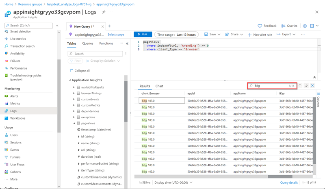
Task: Open Group by: Solution dropdown
Action: click(x=103, y=61)
